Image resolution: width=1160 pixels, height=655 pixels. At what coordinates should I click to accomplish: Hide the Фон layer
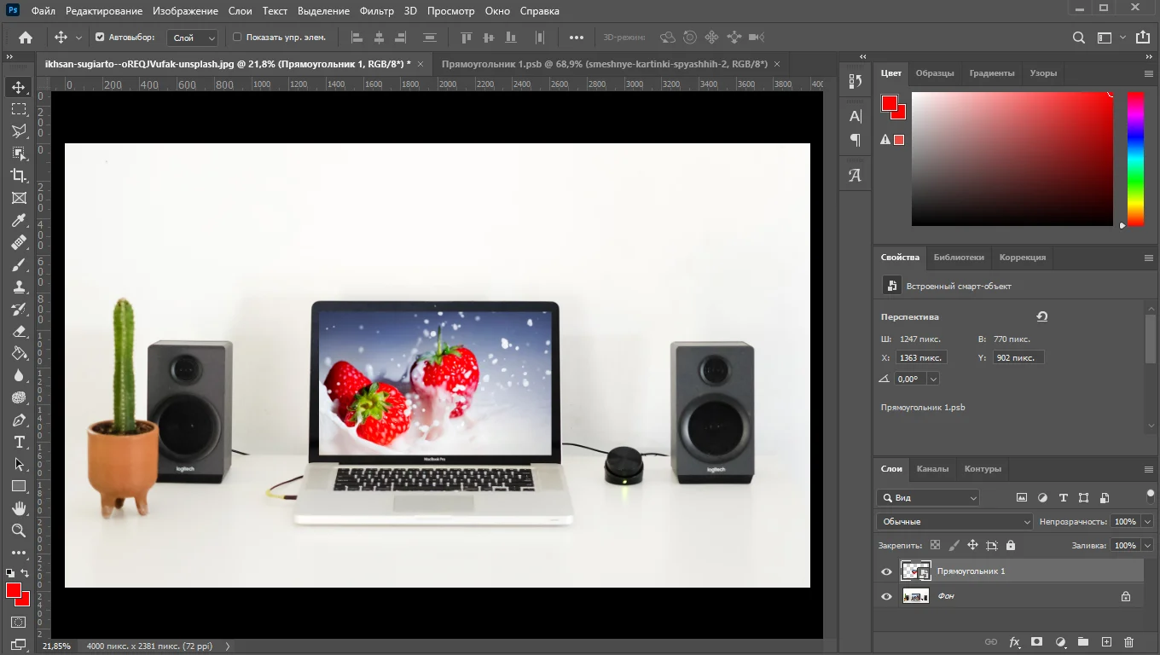[x=886, y=597]
